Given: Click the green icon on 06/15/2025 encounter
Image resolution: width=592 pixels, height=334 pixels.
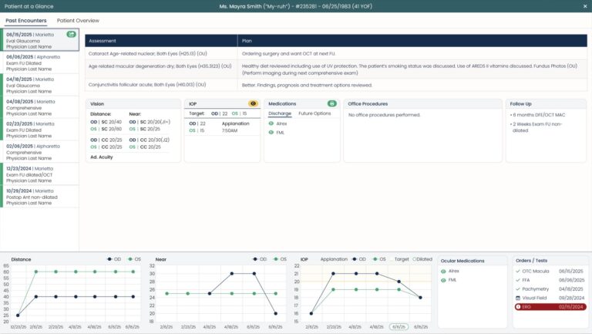Looking at the screenshot, I should coord(71,34).
